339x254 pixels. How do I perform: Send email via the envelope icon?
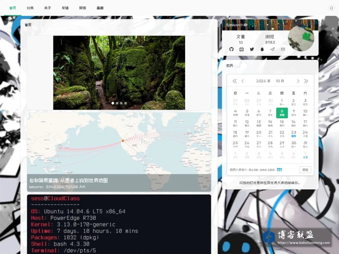(283, 49)
